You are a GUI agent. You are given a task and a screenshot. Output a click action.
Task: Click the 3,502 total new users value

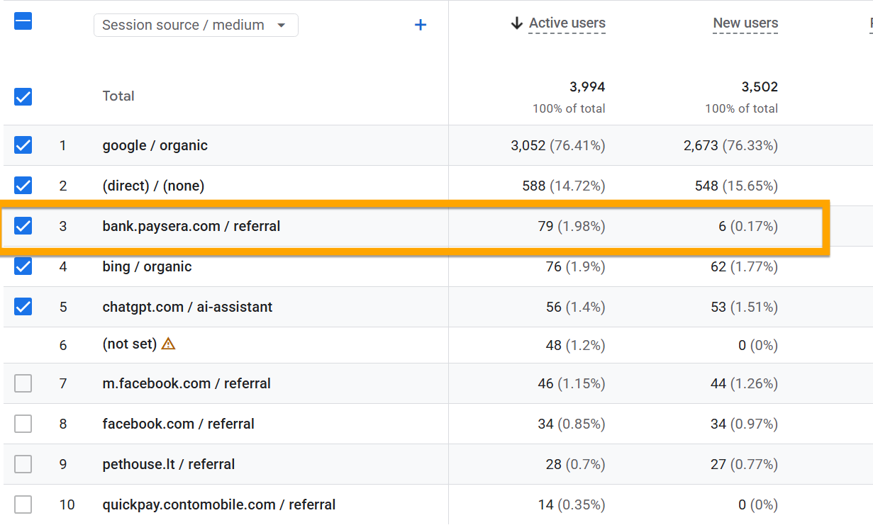[760, 87]
